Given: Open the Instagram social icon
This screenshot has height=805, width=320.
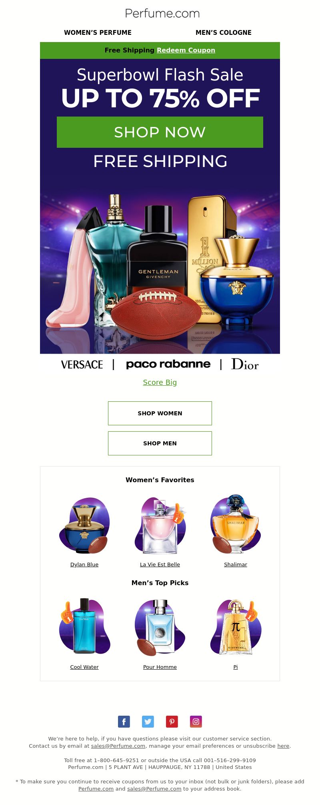Looking at the screenshot, I should [x=196, y=722].
